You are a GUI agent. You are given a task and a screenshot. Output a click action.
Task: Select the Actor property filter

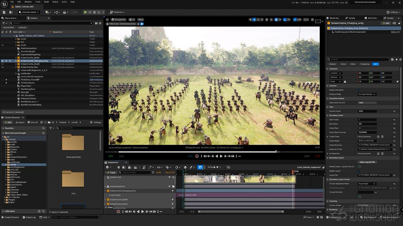(343, 64)
